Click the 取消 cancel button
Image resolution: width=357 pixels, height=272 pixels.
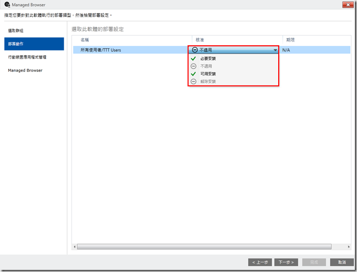[342, 262]
